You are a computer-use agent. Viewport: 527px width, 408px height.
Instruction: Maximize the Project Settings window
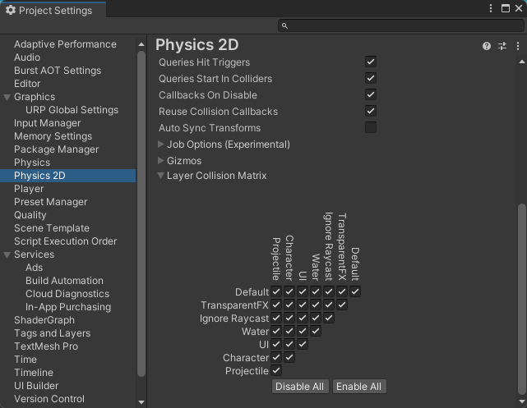(x=505, y=8)
